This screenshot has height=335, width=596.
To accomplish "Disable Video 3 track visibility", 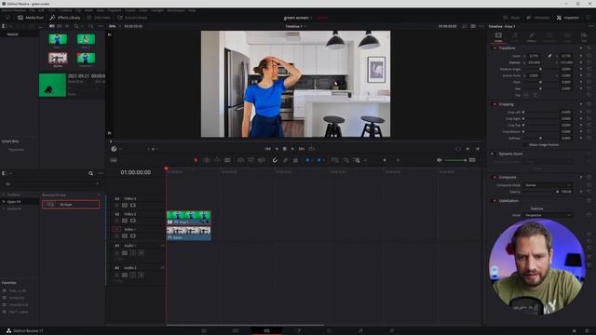I will pyautogui.click(x=133, y=205).
